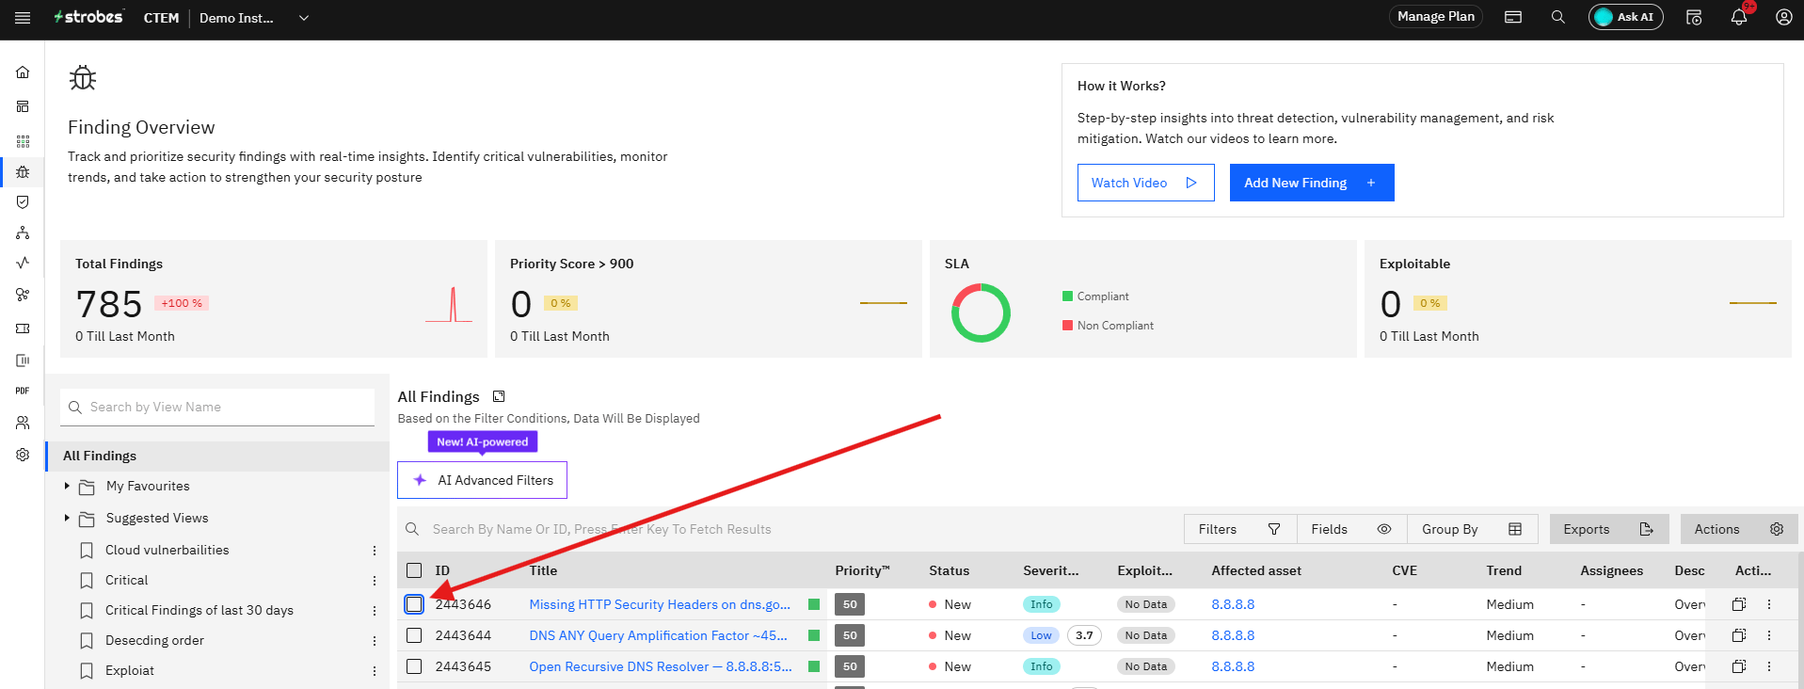This screenshot has width=1804, height=689.
Task: Expand the My Favourites folder
Action: (67, 486)
